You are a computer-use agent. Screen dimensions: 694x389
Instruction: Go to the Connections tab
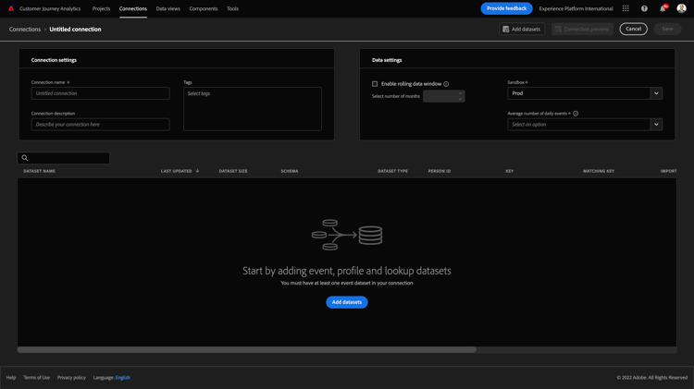coord(132,8)
